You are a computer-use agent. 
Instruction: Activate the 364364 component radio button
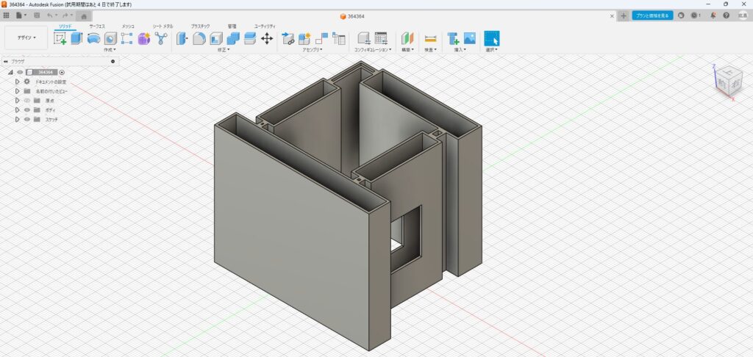point(63,72)
